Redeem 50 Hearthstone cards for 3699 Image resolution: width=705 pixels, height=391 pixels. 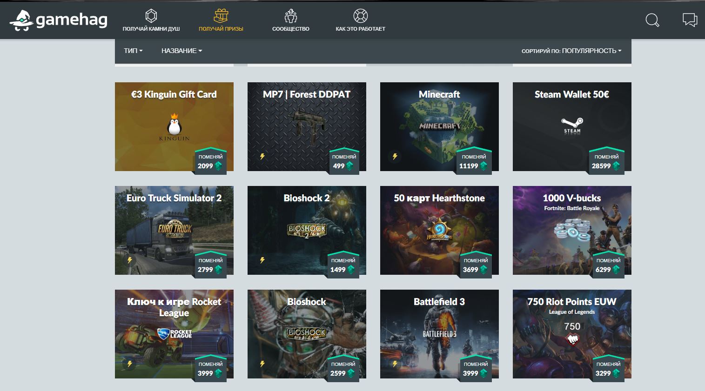pyautogui.click(x=476, y=265)
